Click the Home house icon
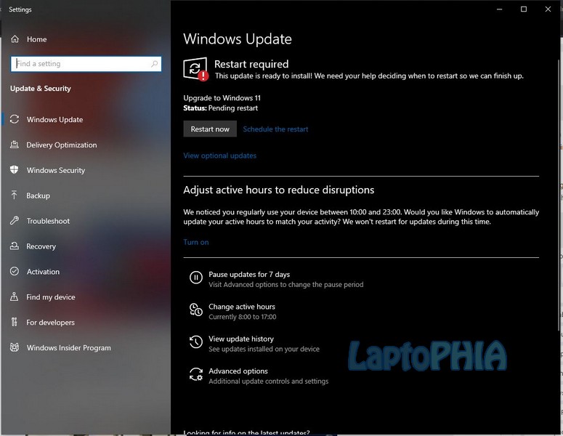 [x=15, y=39]
